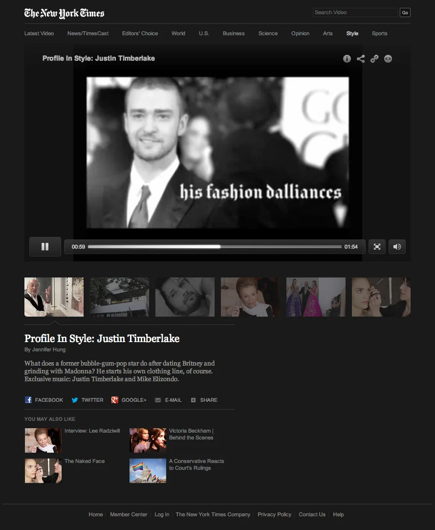The image size is (435, 530).
Task: Select the ball gowns thumbnail
Action: tap(316, 297)
